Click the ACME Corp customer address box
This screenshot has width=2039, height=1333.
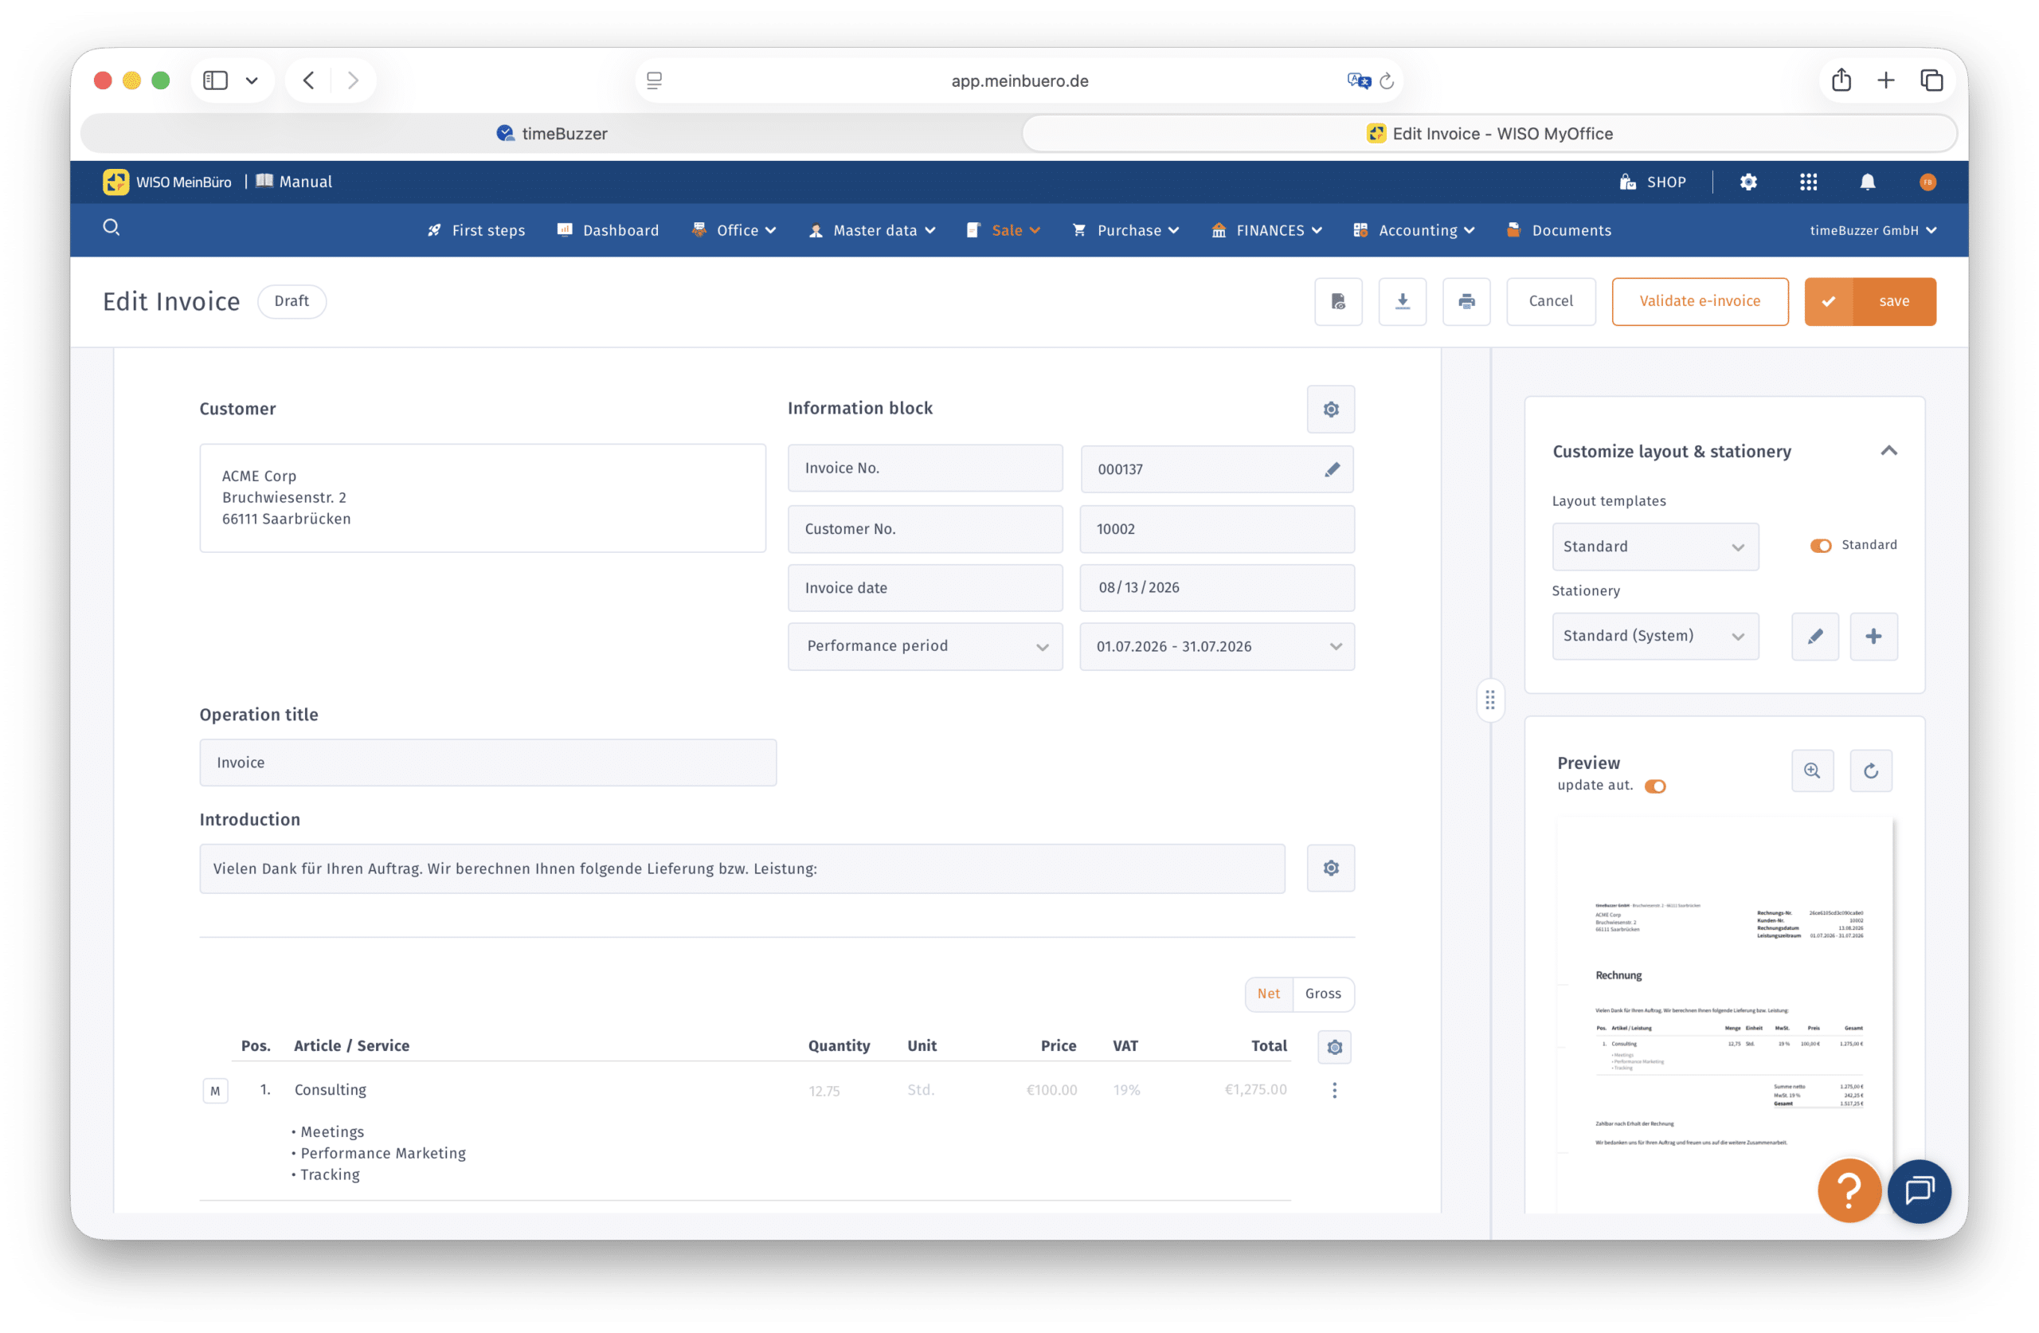(483, 497)
